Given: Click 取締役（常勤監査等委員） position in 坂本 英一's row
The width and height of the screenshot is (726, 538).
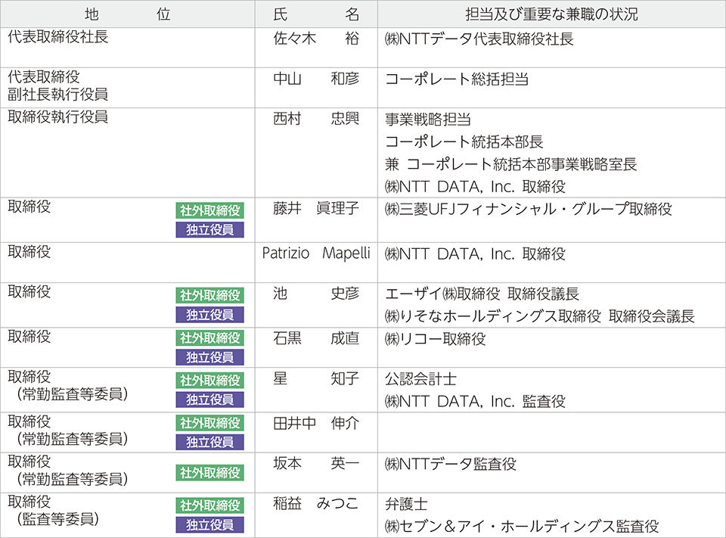Looking at the screenshot, I should tap(67, 470).
